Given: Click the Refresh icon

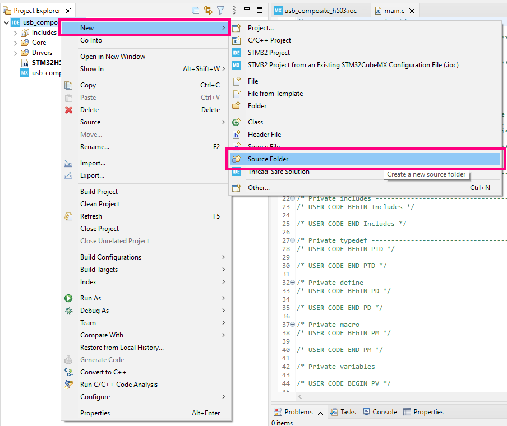Looking at the screenshot, I should coord(68,216).
